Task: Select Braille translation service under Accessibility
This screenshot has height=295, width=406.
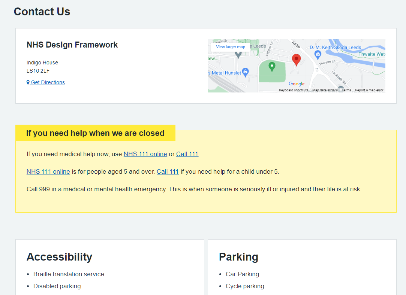Action: click(x=69, y=274)
